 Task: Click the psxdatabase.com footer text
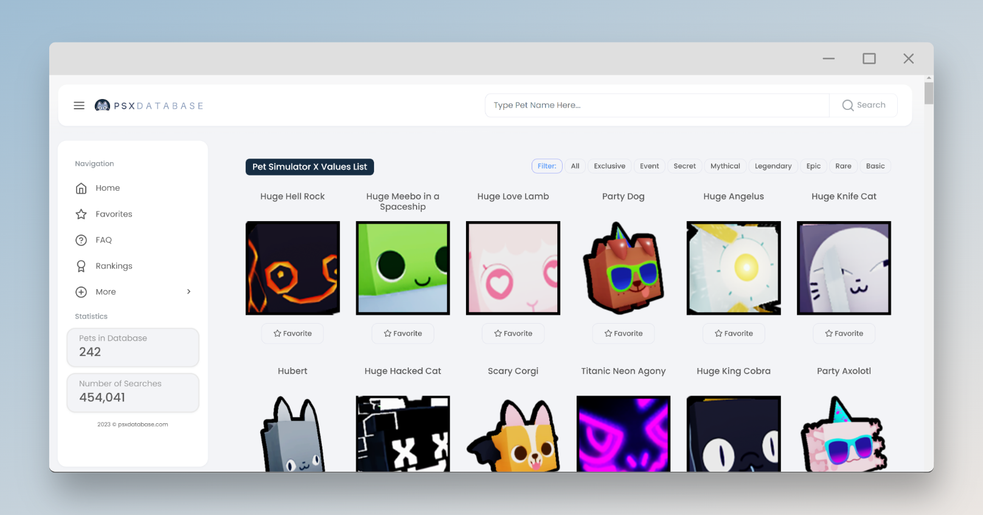[133, 425]
